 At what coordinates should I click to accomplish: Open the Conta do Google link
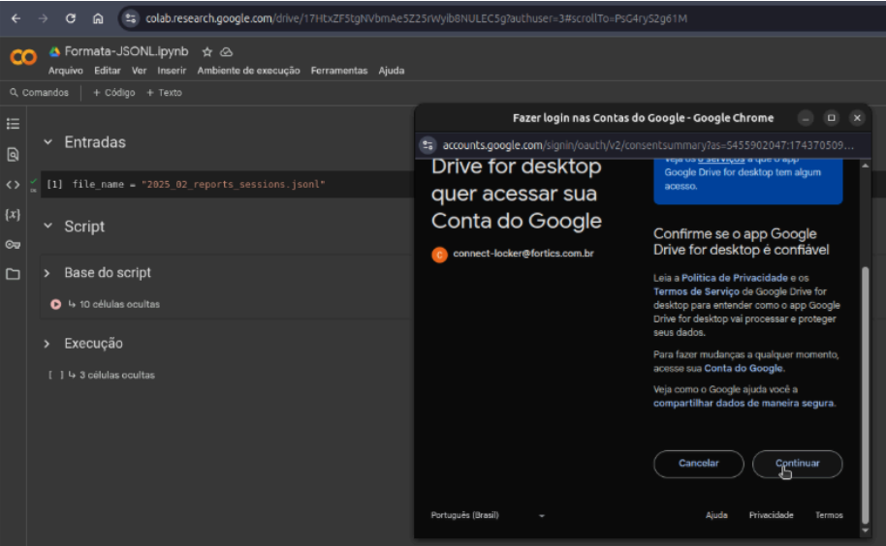[x=744, y=368]
